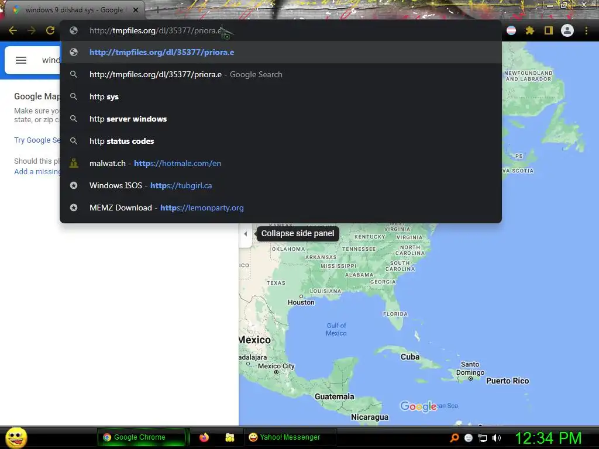Image resolution: width=599 pixels, height=449 pixels.
Task: Click the forward navigation arrow
Action: click(32, 30)
